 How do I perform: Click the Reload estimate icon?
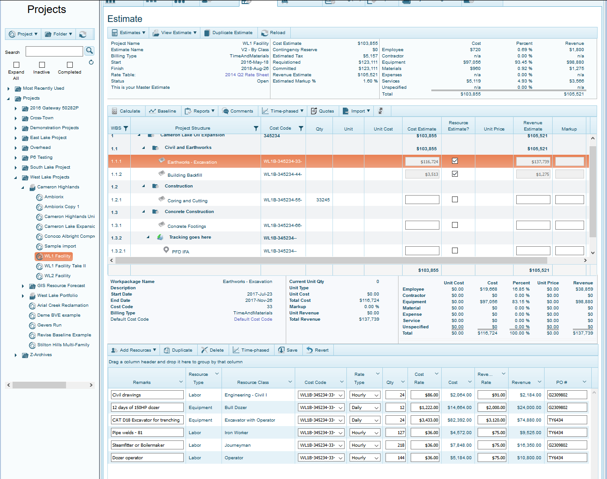(273, 32)
